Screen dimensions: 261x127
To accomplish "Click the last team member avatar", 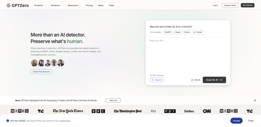I will click(61, 63).
